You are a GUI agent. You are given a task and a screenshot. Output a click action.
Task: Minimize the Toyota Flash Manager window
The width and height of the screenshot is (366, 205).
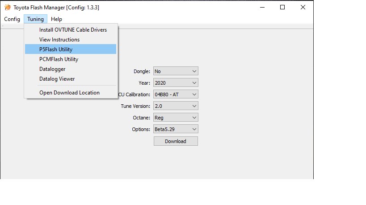coord(262,8)
